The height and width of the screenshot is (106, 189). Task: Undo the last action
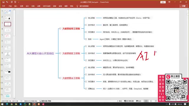click(7, 2)
